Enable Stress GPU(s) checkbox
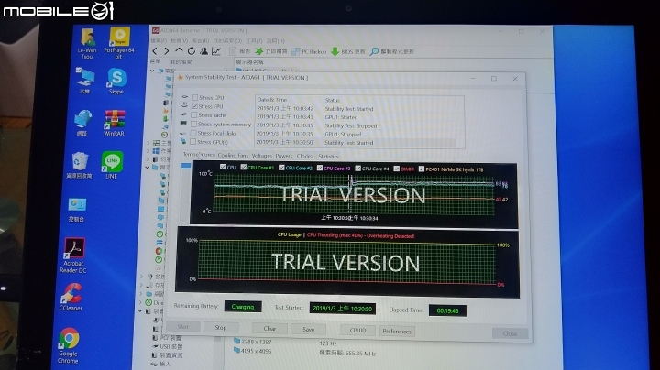Screen dimensions: 660x370 (x=192, y=142)
